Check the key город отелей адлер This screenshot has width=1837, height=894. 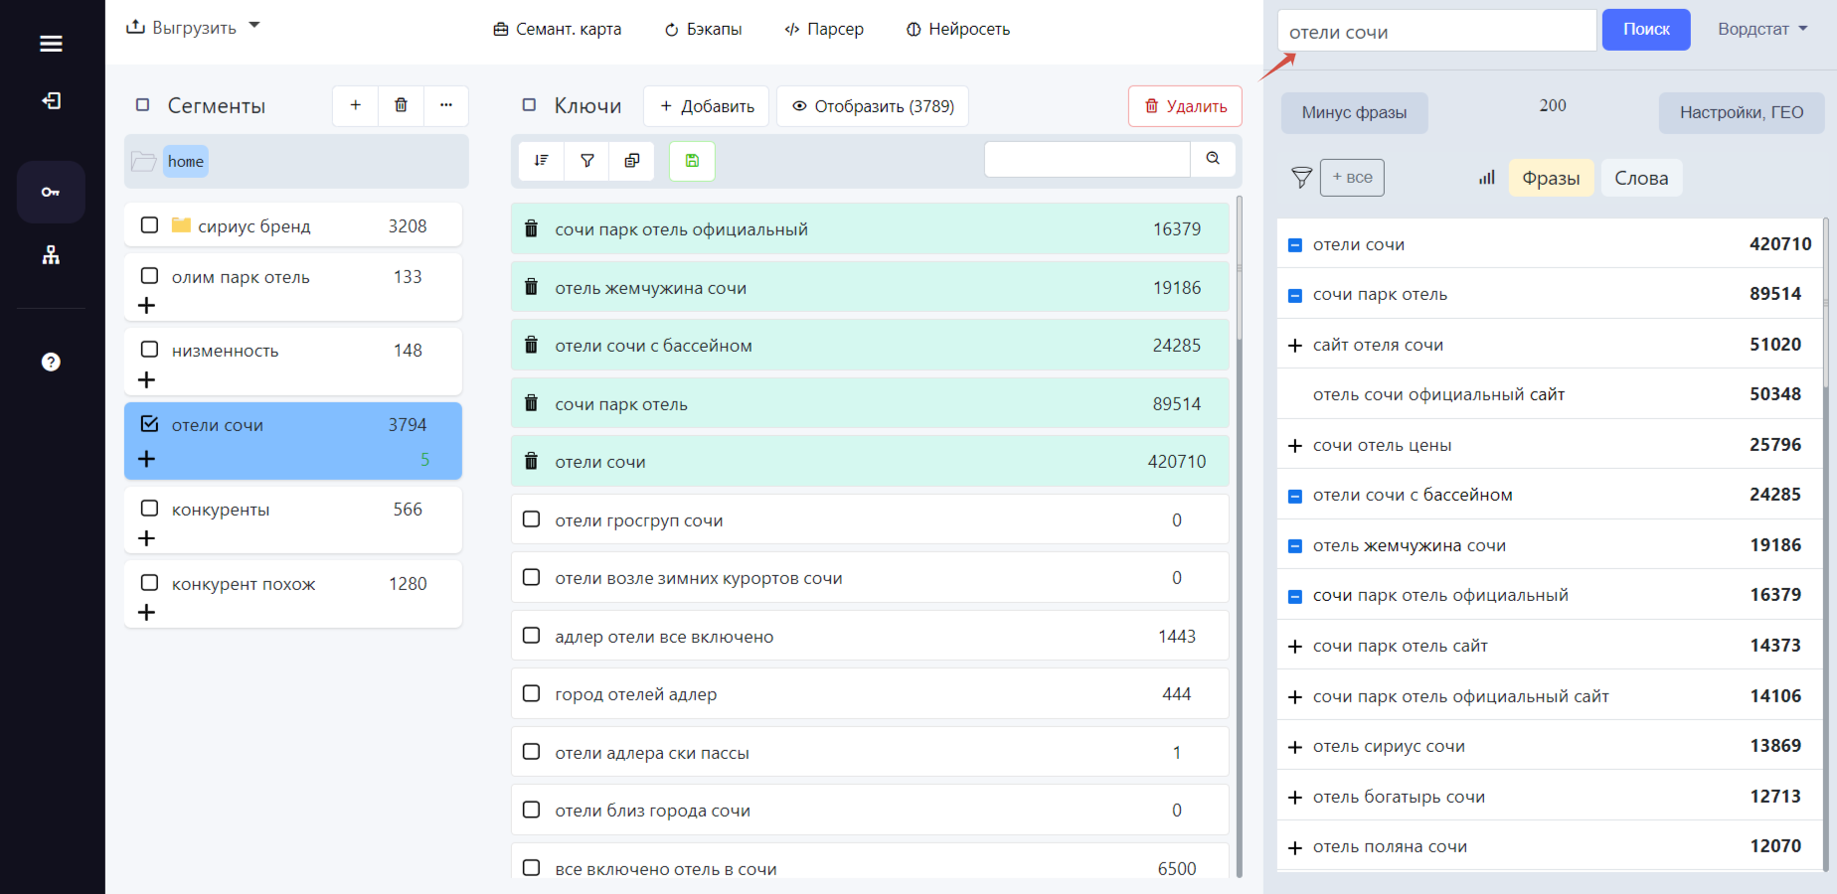click(532, 693)
